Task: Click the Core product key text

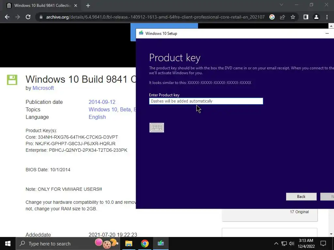Action: pyautogui.click(x=72, y=137)
